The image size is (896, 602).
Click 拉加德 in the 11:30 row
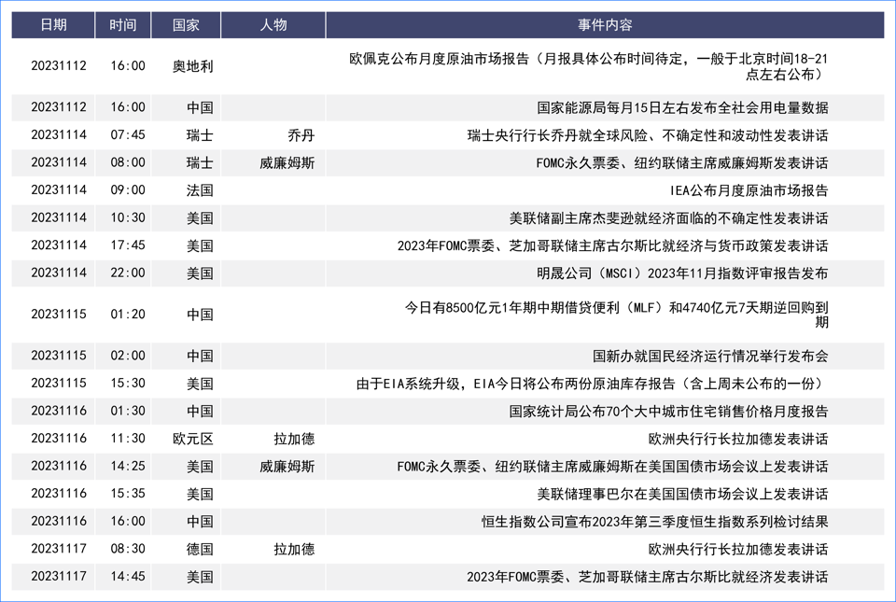pos(294,439)
